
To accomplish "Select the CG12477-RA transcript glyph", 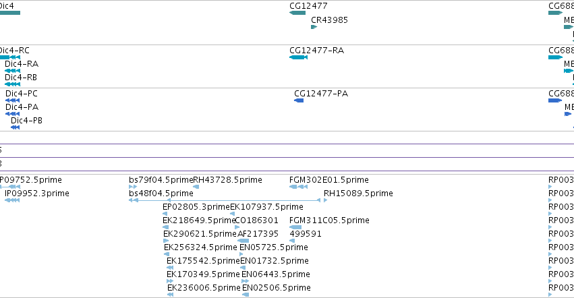I will (x=298, y=57).
